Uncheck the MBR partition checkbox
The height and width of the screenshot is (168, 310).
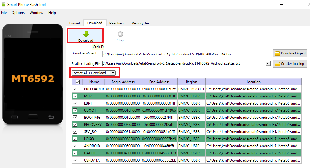click(x=75, y=96)
